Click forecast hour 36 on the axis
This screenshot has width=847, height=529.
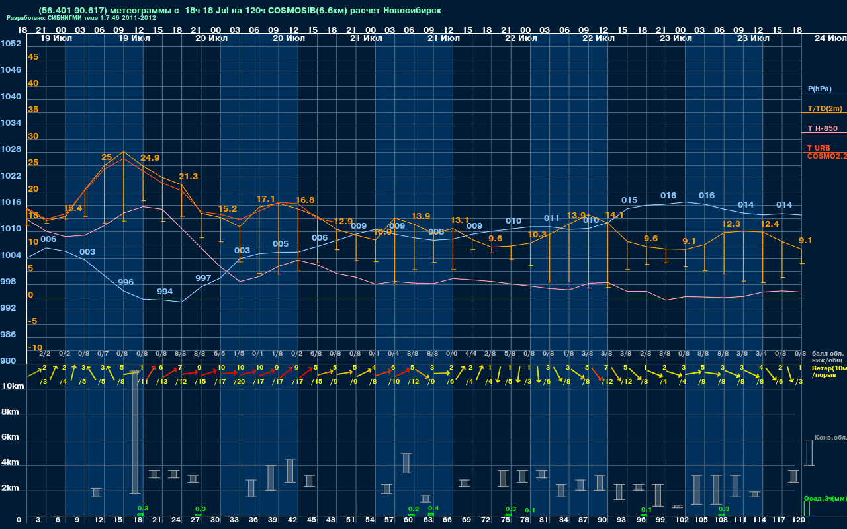253,520
